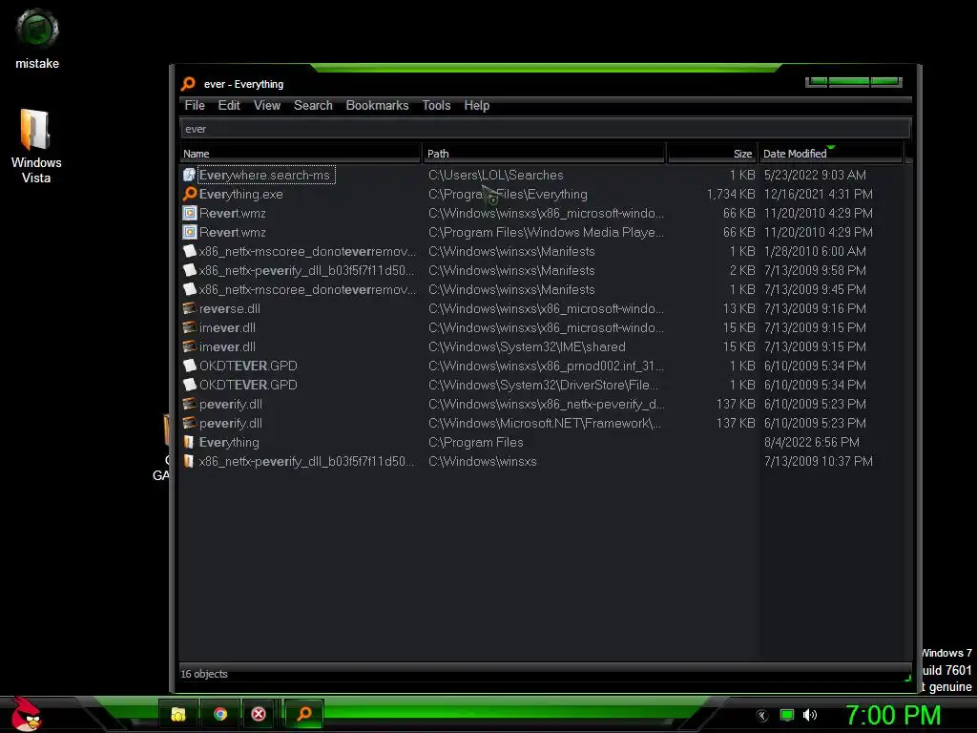The image size is (977, 733).
Task: Click icon of x86_netfx-mscoree file dated 1/28/2010
Action: [190, 251]
